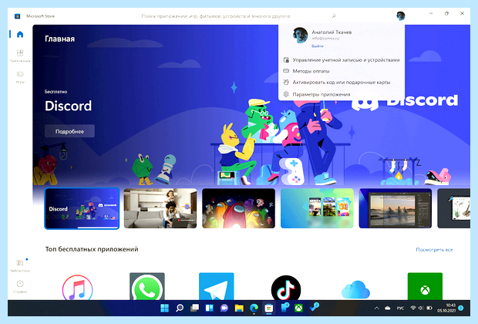Open File Explorer from the taskbar
The height and width of the screenshot is (324, 478).
(x=239, y=308)
